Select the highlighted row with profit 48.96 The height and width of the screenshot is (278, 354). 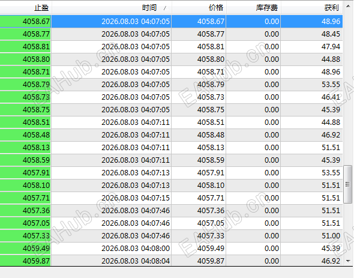[x=172, y=22]
